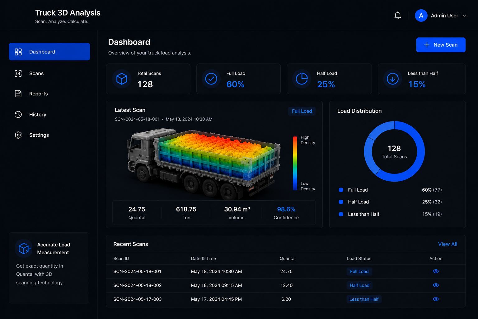Click the 24.75 Quantal value in Latest Scan
Screen dimensions: 478x319
click(x=137, y=209)
